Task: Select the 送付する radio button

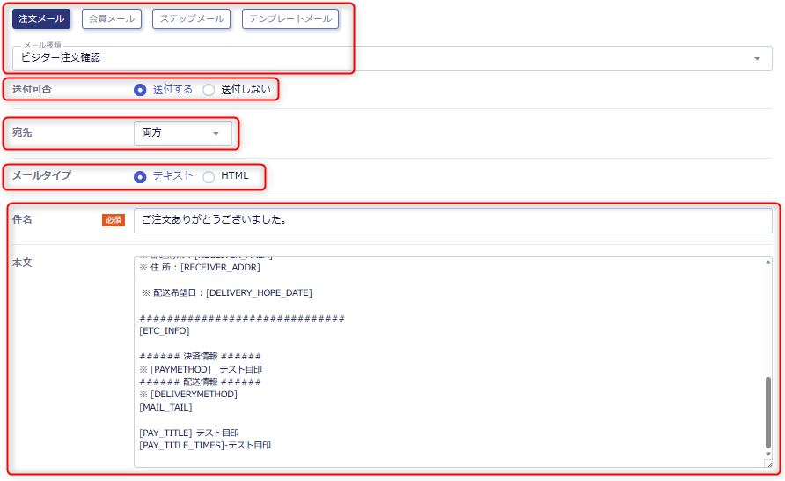Action: point(140,90)
